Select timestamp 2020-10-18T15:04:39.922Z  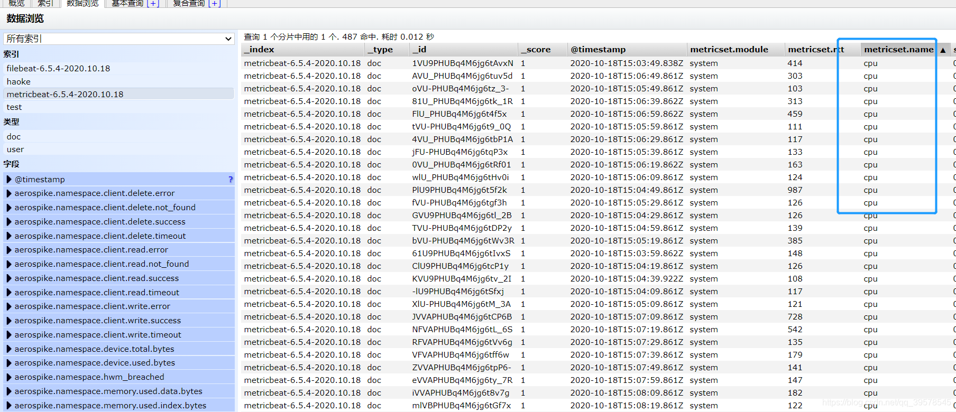pyautogui.click(x=627, y=278)
